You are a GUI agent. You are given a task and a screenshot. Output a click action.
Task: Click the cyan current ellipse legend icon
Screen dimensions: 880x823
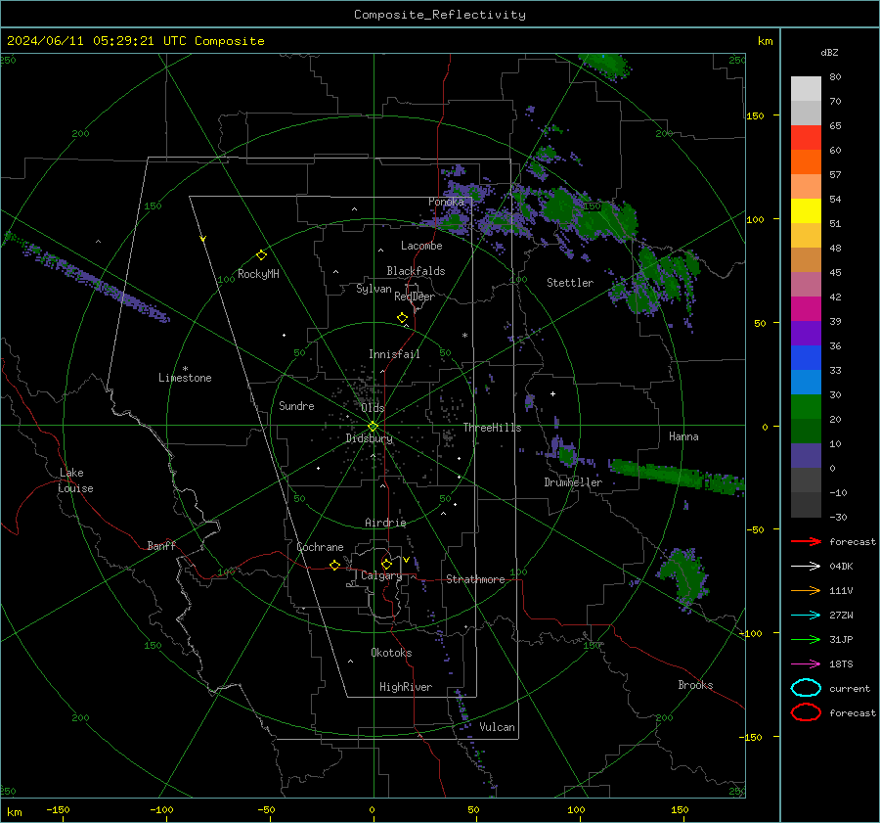coord(806,688)
